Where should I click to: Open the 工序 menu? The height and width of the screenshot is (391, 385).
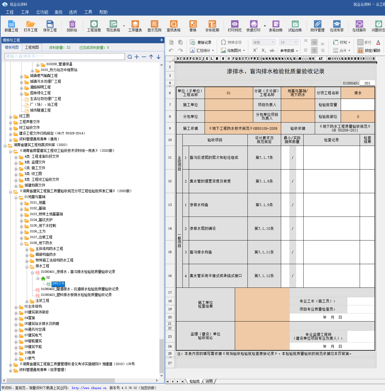pos(25,12)
